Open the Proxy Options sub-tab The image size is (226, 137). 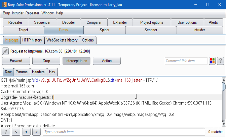click(88, 40)
